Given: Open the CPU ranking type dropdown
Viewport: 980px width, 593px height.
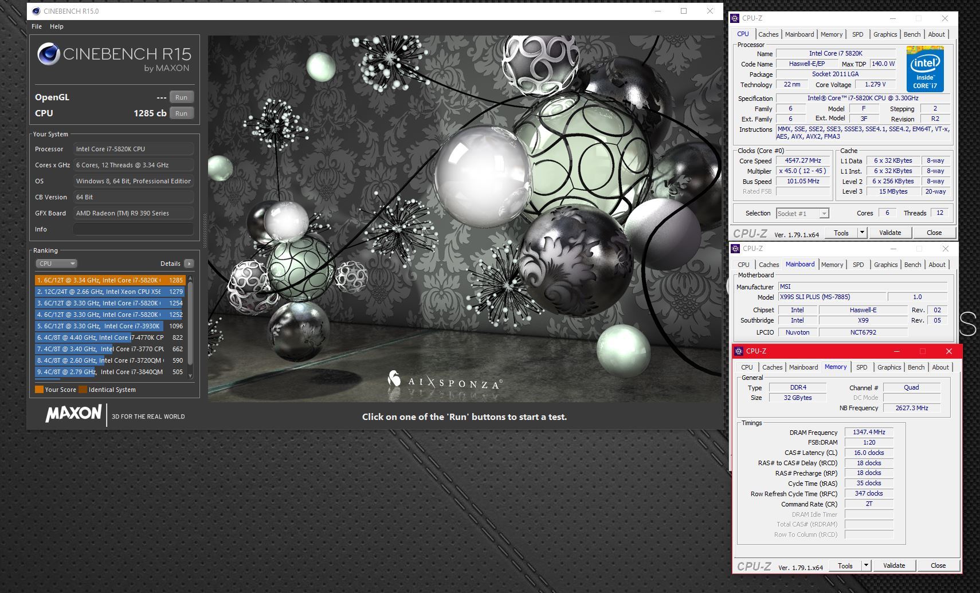Looking at the screenshot, I should click(56, 264).
